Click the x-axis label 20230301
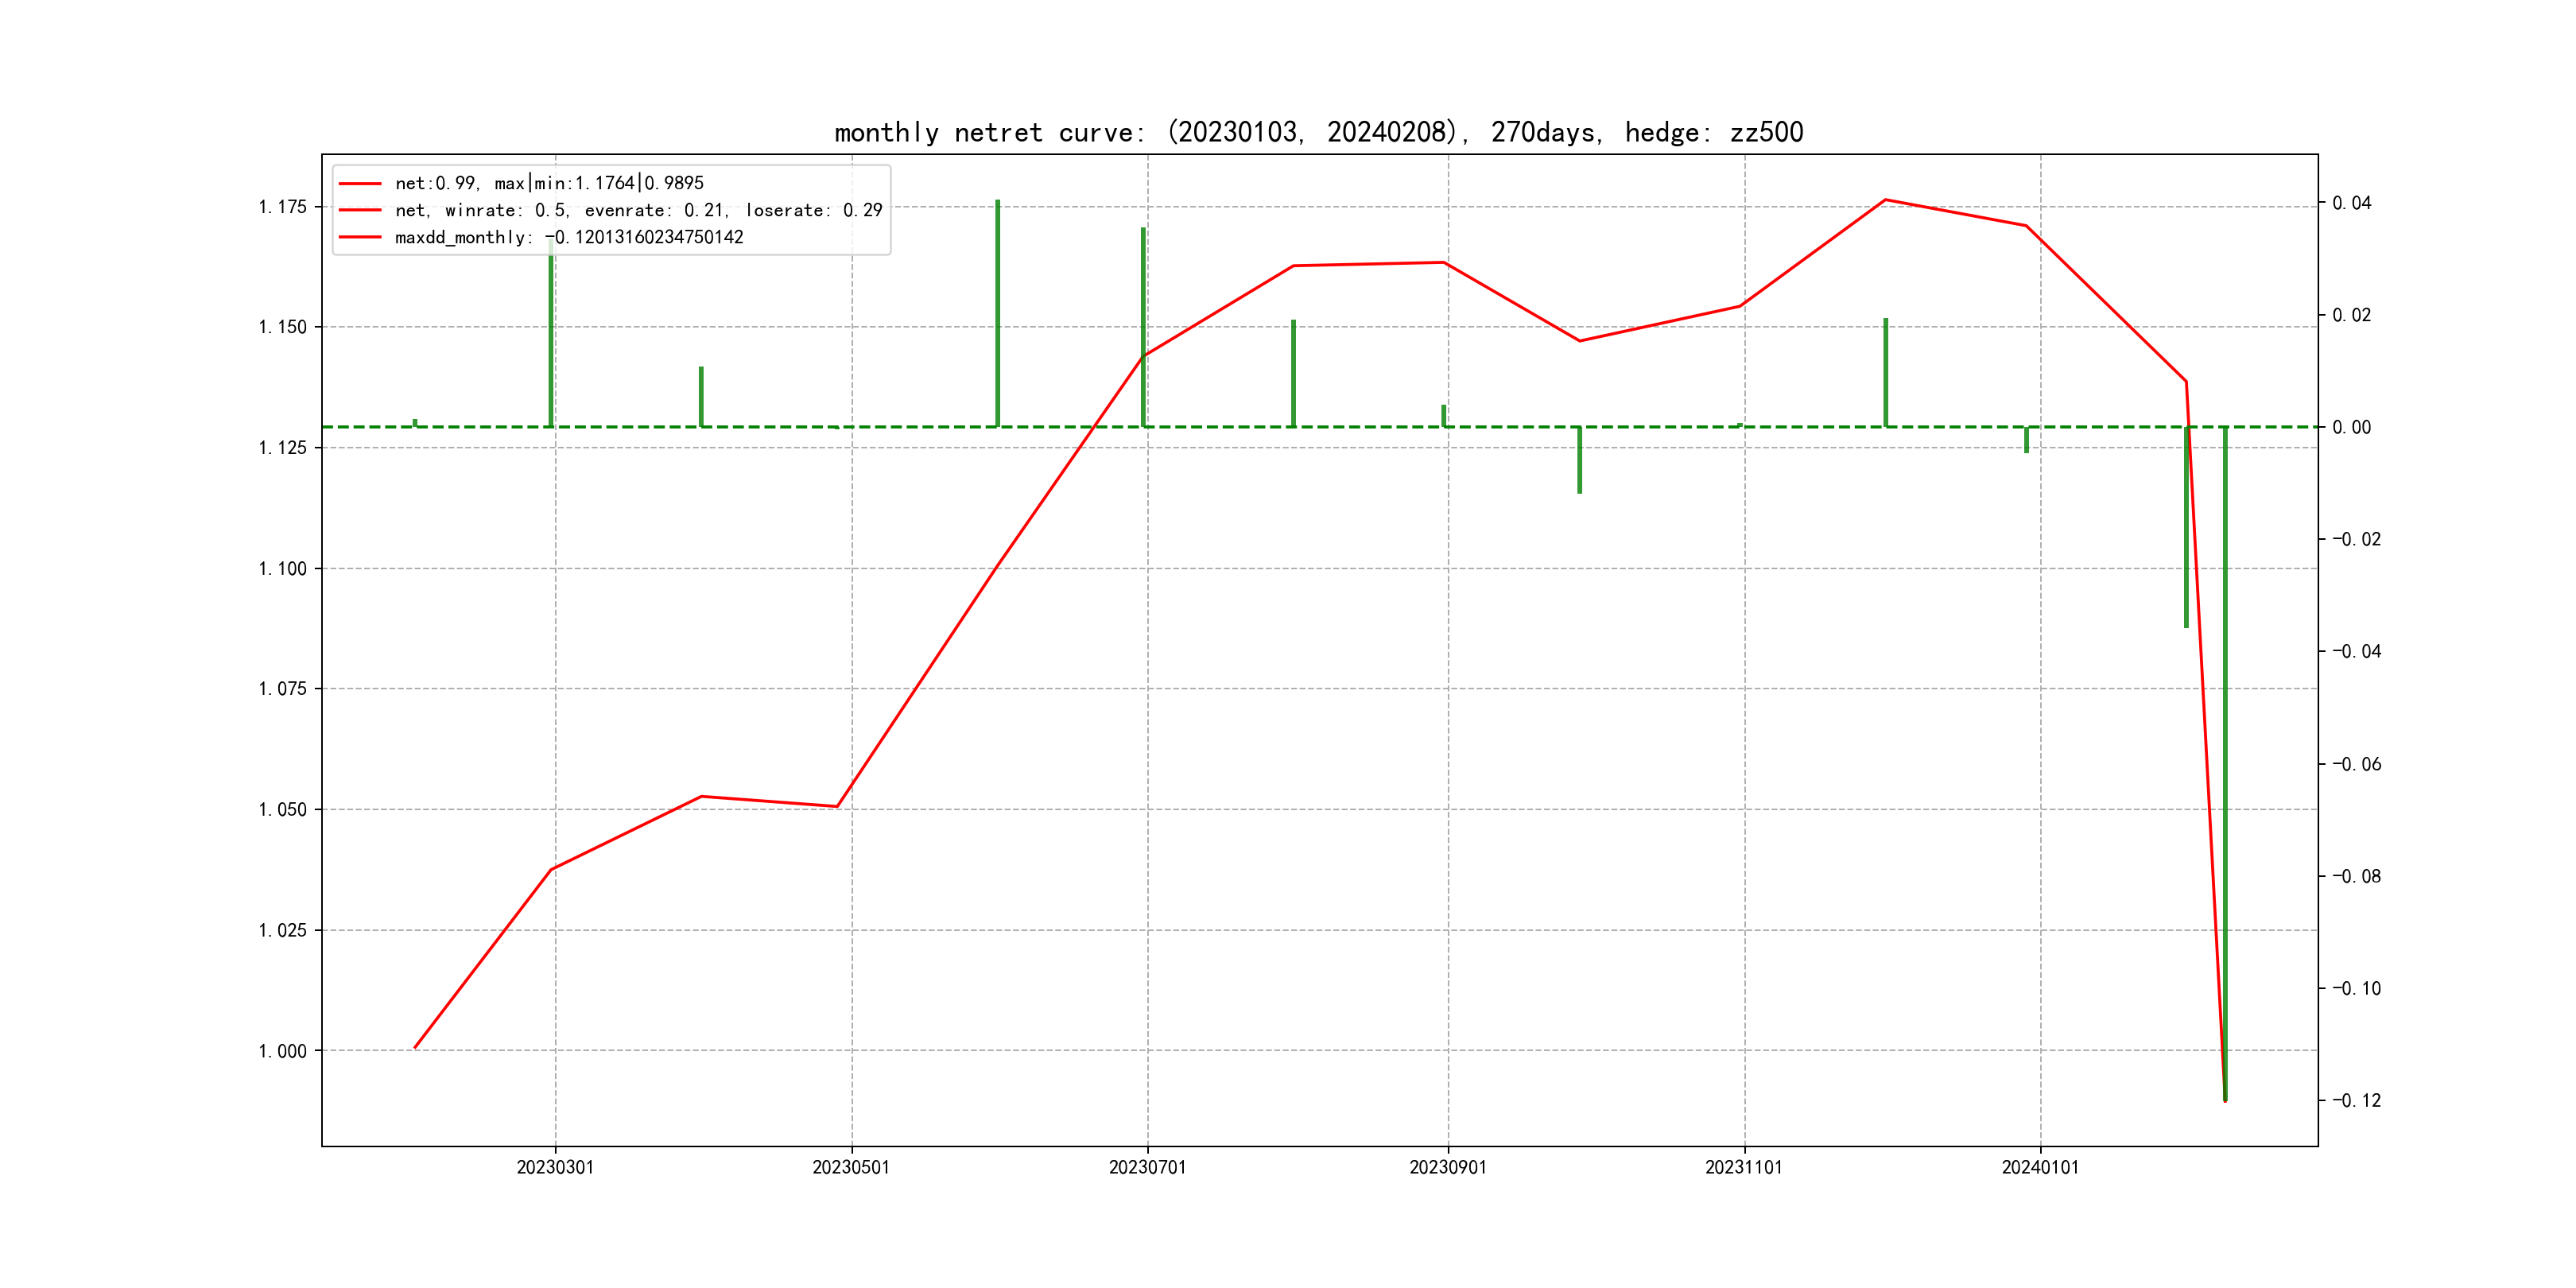The width and height of the screenshot is (2576, 1288). point(555,1168)
